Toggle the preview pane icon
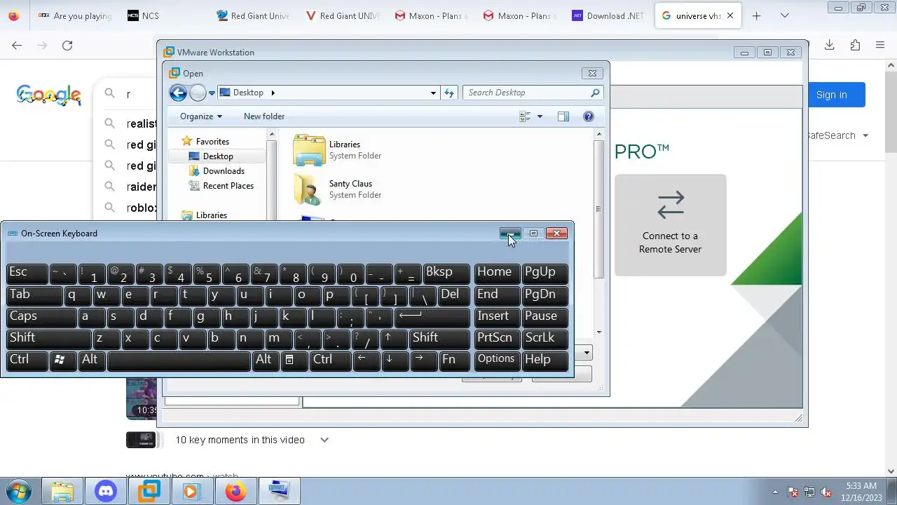Screen dimensions: 897x505 click(563, 116)
